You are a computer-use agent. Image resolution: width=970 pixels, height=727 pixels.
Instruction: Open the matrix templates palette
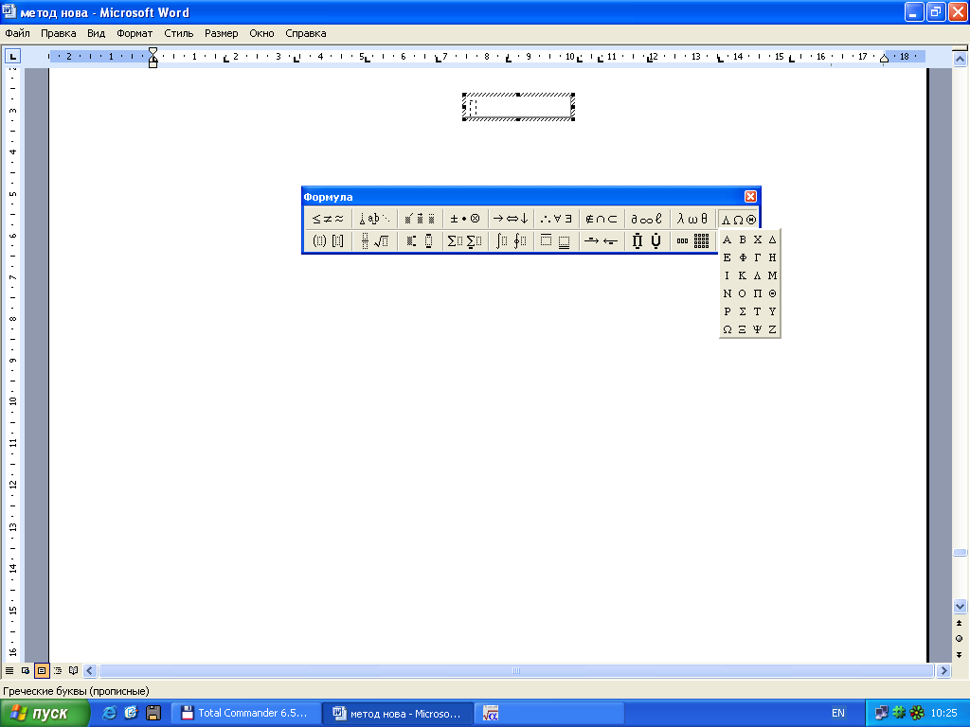pyautogui.click(x=692, y=240)
